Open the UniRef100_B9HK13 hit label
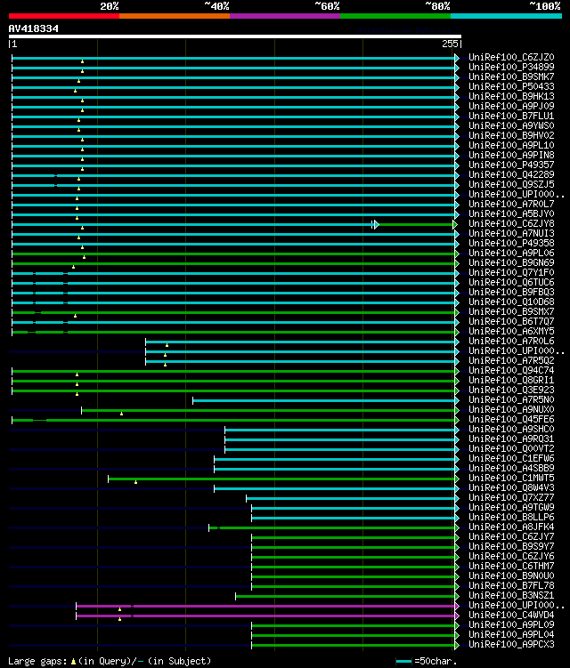The image size is (570, 668). (x=511, y=96)
